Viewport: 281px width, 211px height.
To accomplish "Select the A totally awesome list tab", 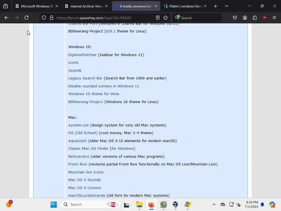I will pos(136,6).
